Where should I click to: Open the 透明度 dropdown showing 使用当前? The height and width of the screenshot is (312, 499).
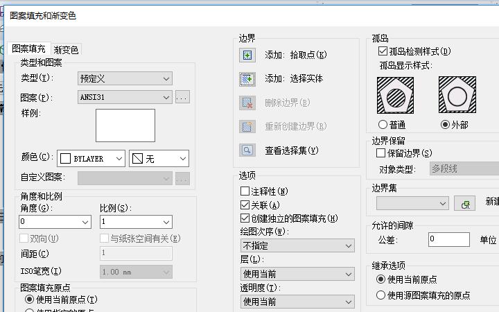[297, 302]
